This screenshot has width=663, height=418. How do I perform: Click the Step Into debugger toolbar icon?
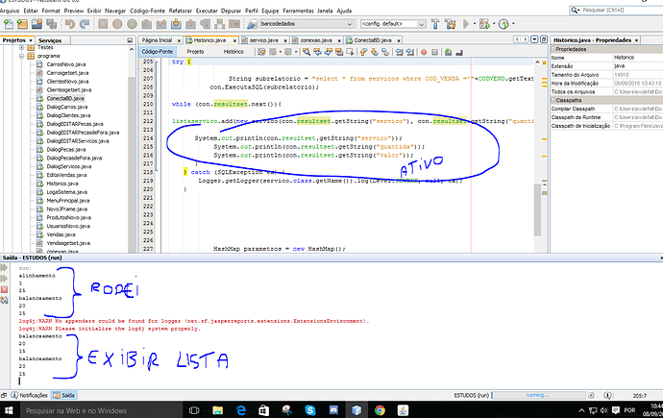[176, 24]
